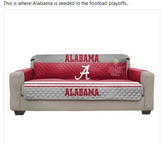Click the post caption about football playoffs
This screenshot has height=143, width=163.
[x=66, y=3]
